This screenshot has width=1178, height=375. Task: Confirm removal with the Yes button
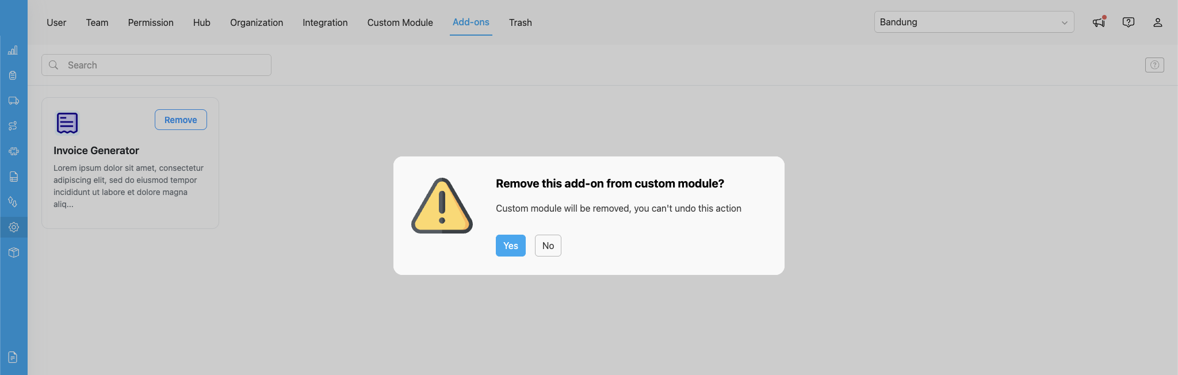coord(511,246)
